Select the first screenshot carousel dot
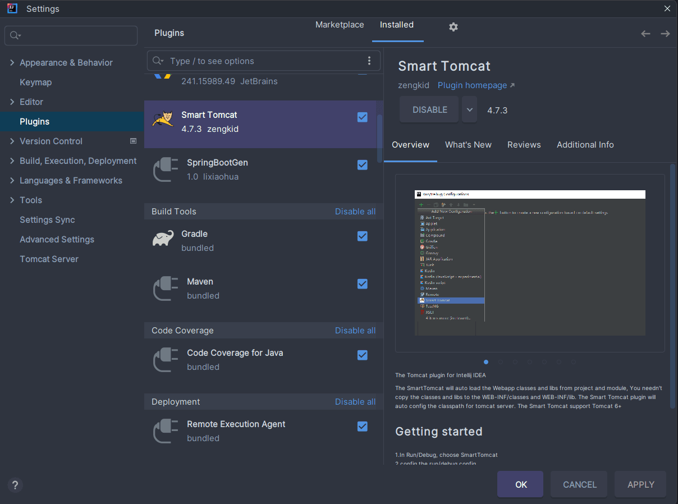This screenshot has height=504, width=678. tap(486, 362)
